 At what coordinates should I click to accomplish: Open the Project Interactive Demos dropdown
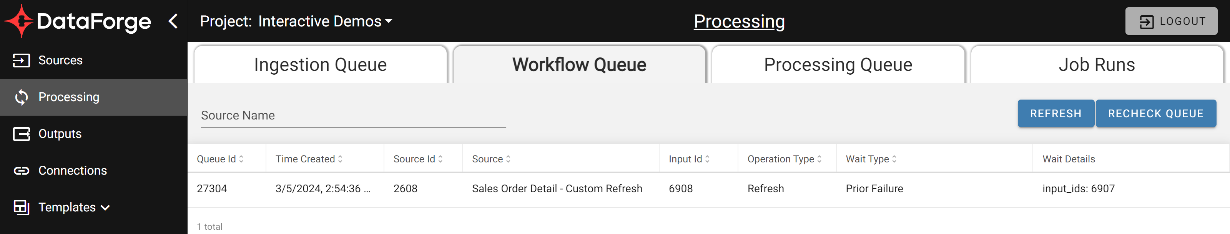click(x=296, y=21)
